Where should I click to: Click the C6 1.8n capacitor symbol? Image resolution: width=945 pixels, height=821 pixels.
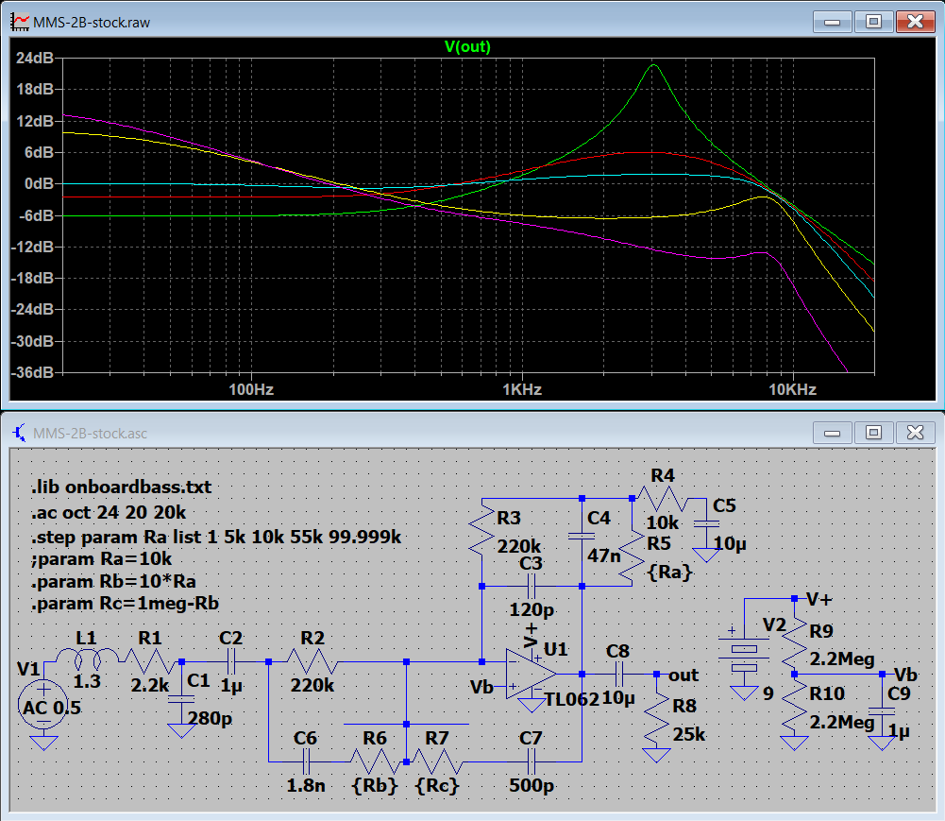click(x=306, y=761)
